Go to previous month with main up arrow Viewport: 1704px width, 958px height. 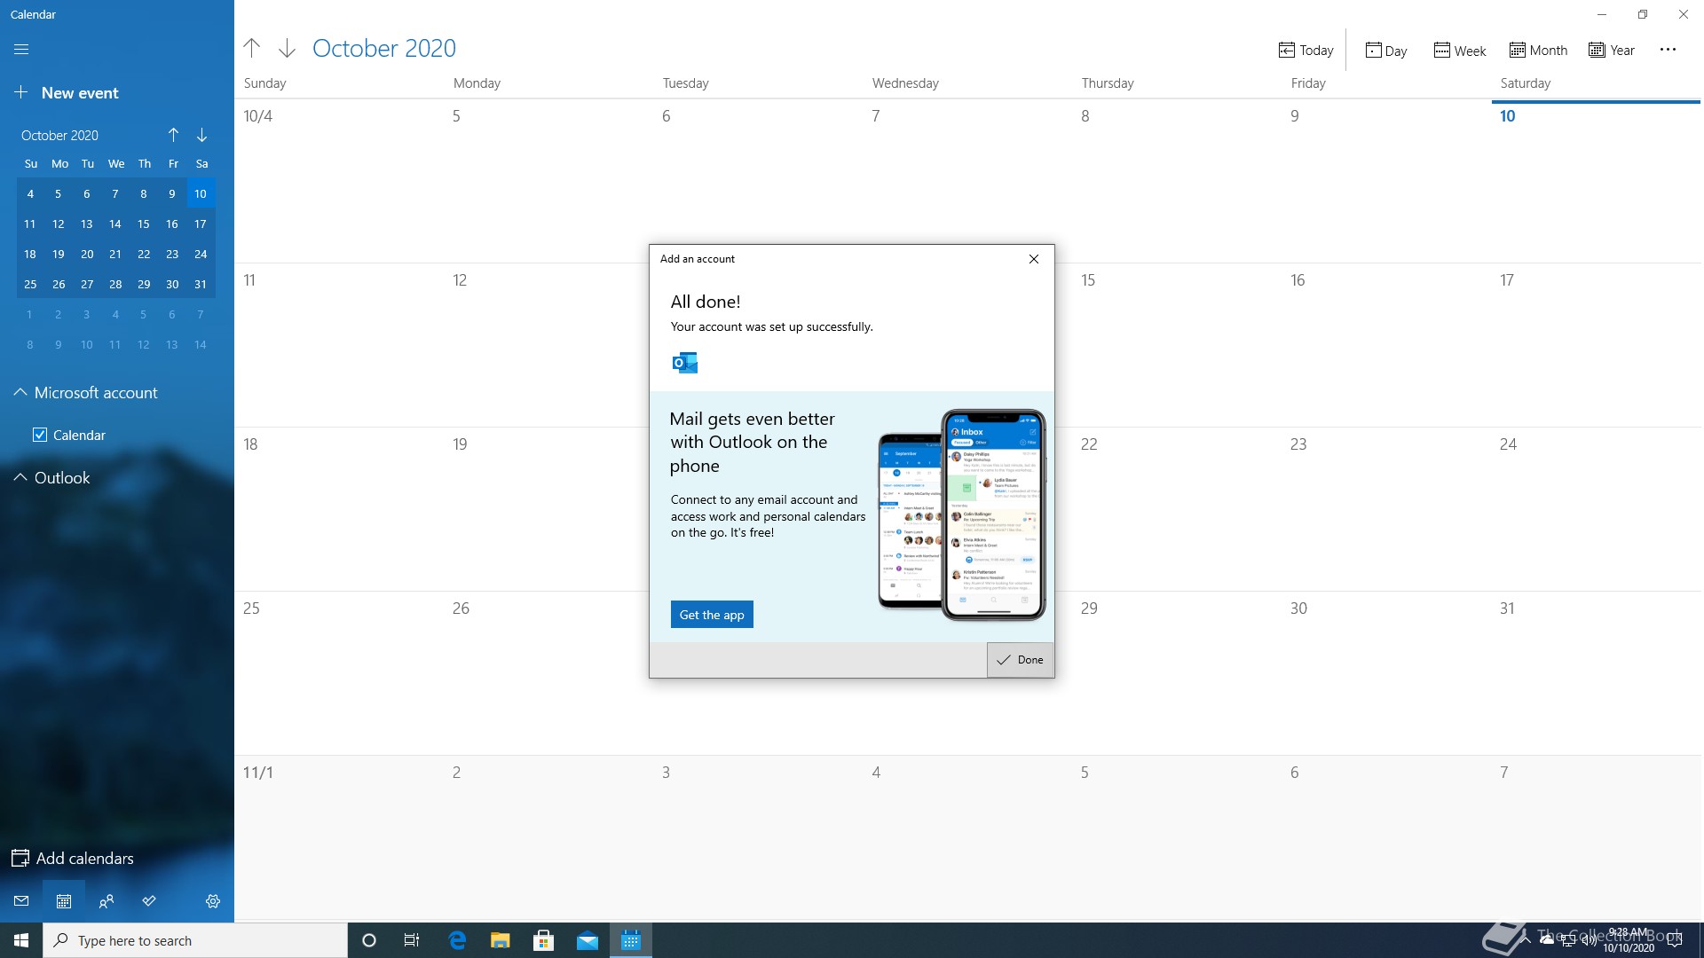[252, 48]
